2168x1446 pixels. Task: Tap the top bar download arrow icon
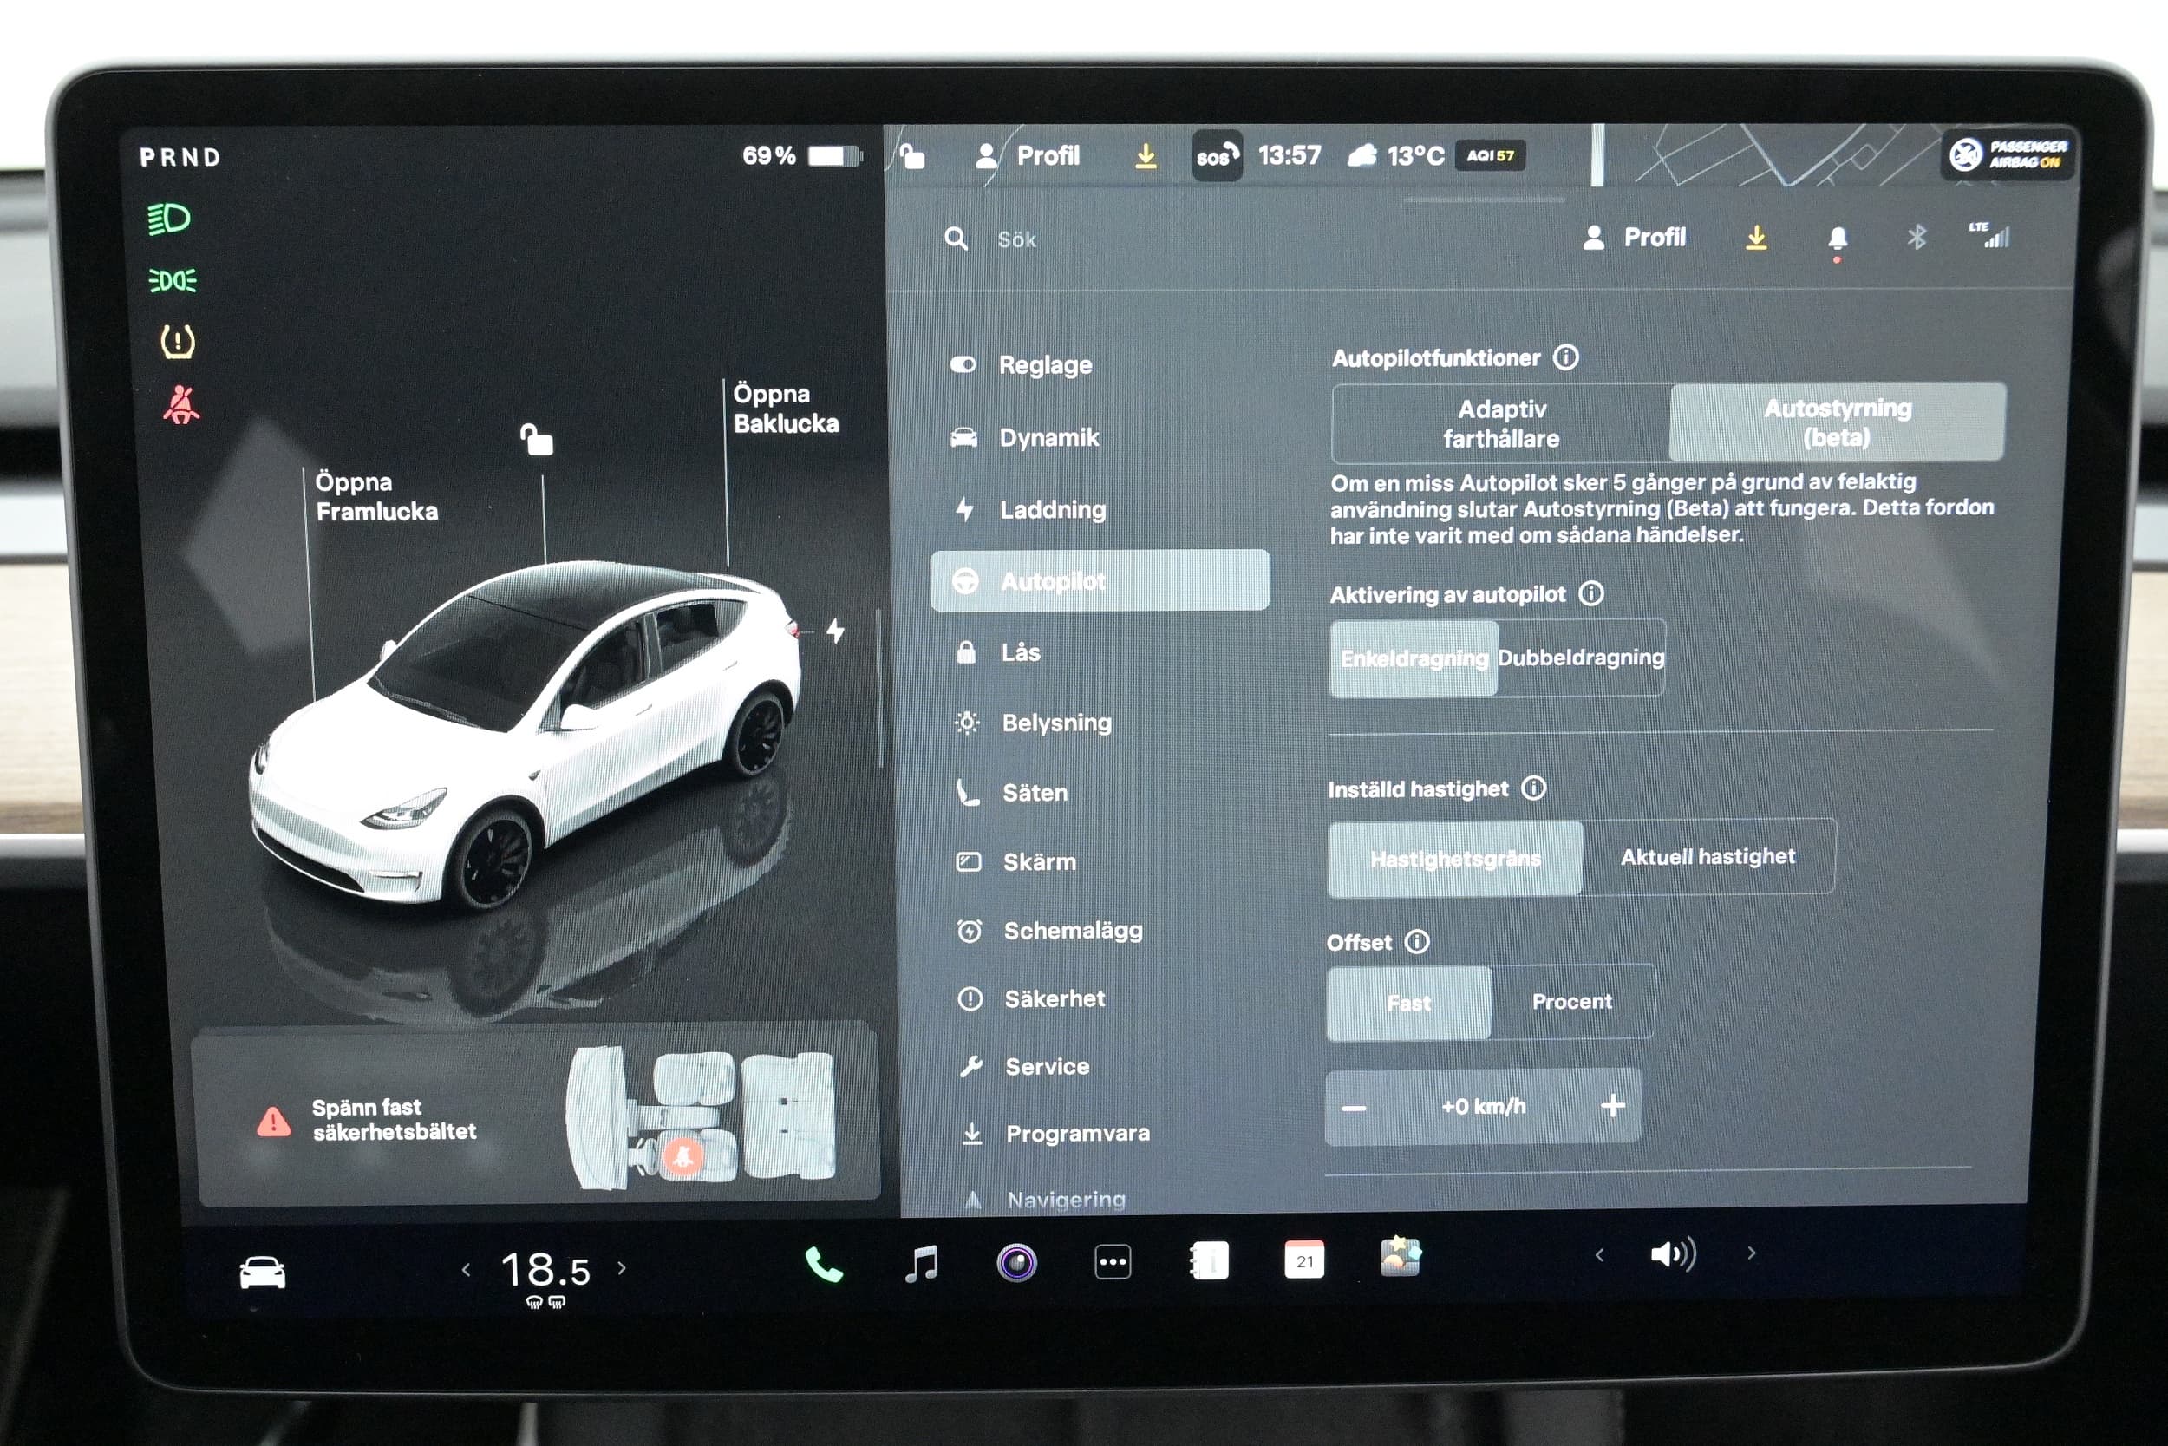click(1146, 156)
